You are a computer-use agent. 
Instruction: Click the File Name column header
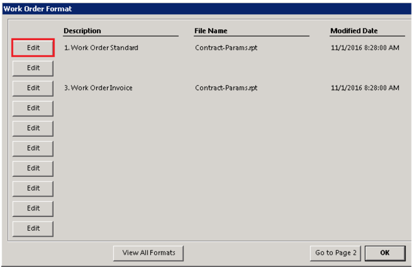[211, 31]
